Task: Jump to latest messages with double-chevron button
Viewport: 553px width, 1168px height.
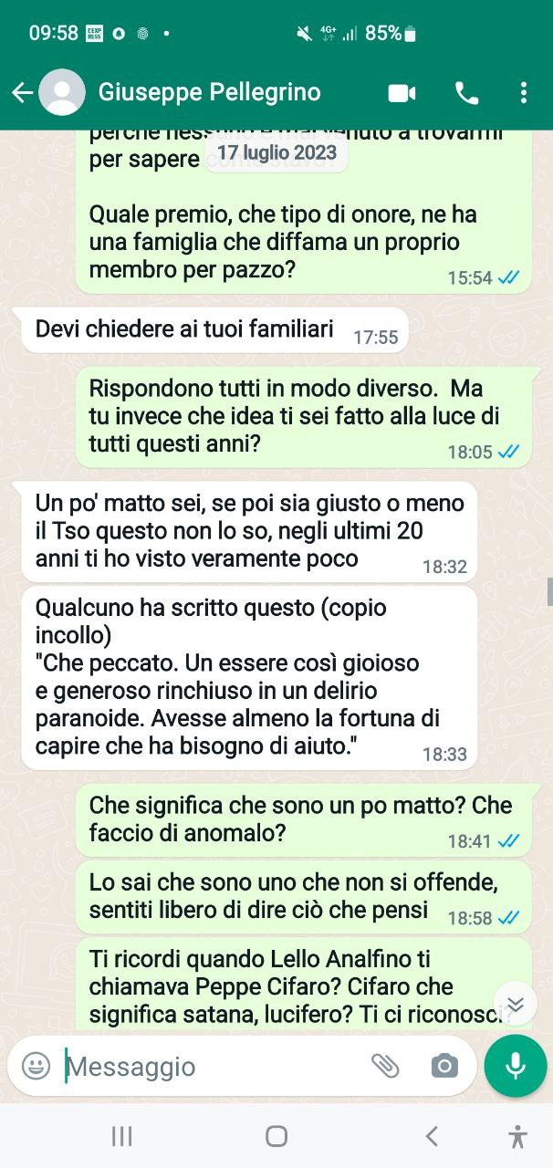Action: pyautogui.click(x=516, y=1005)
